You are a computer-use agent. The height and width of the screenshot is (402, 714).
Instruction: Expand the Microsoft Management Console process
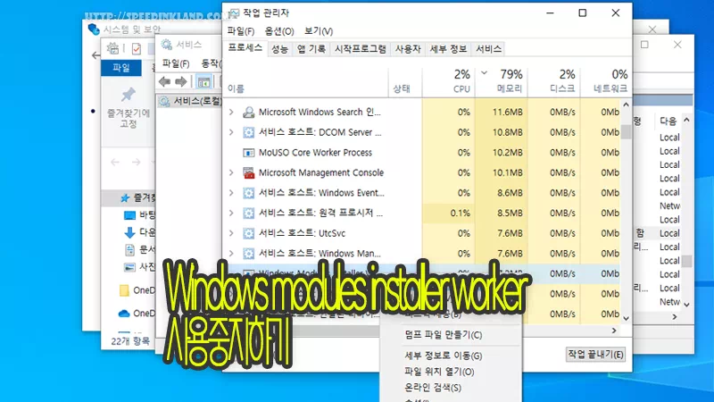(x=231, y=172)
